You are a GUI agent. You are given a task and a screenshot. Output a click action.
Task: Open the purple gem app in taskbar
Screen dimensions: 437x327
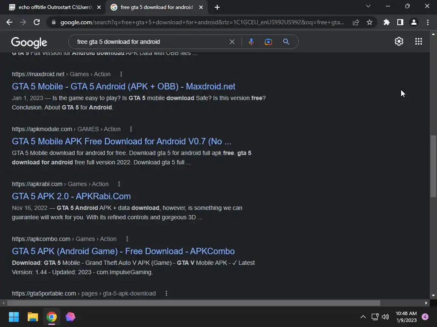pos(70,317)
